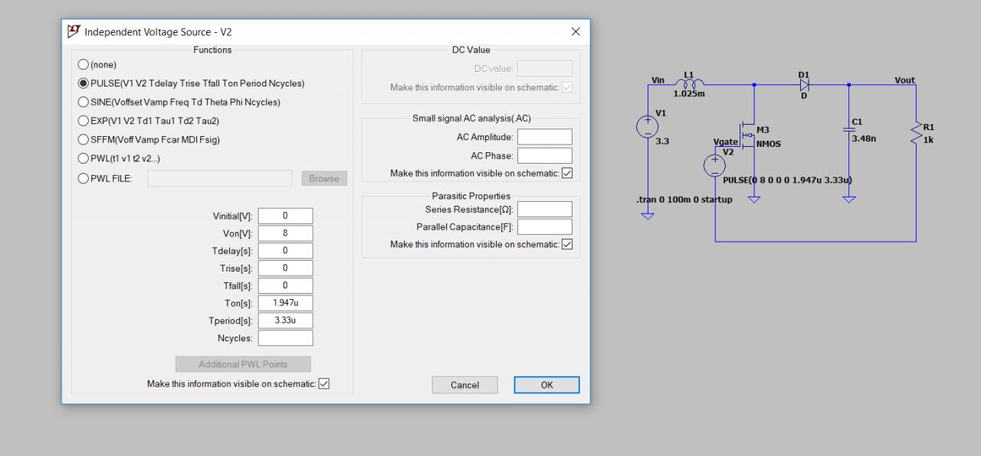Click the Vin net label
This screenshot has height=456, width=981.
click(658, 80)
